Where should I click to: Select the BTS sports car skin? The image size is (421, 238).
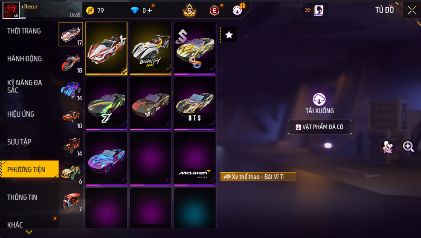tap(195, 104)
